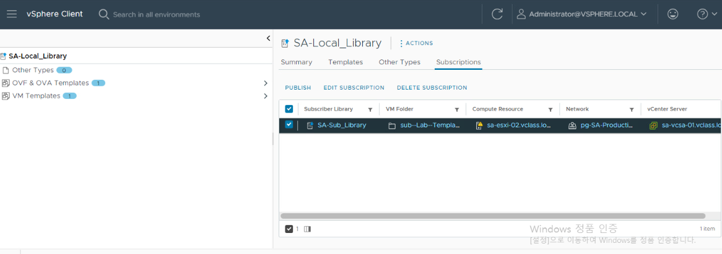Sort by Subscriber Library column header
The width and height of the screenshot is (722, 254).
pyautogui.click(x=328, y=109)
